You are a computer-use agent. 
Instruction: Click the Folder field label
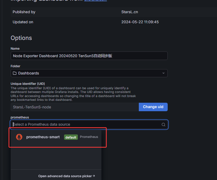tap(15, 66)
